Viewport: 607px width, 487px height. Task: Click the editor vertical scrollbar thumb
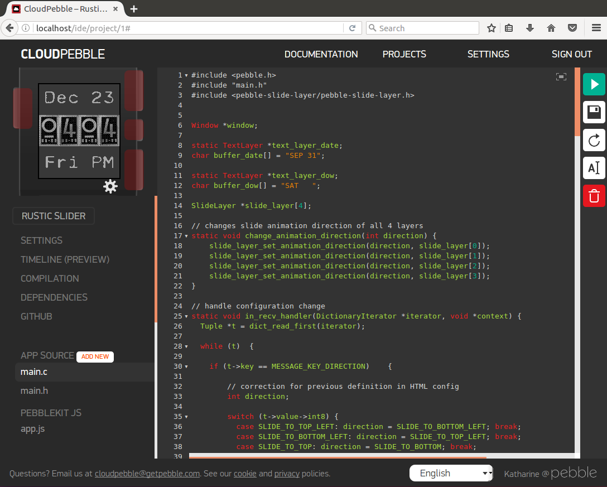coord(577,102)
